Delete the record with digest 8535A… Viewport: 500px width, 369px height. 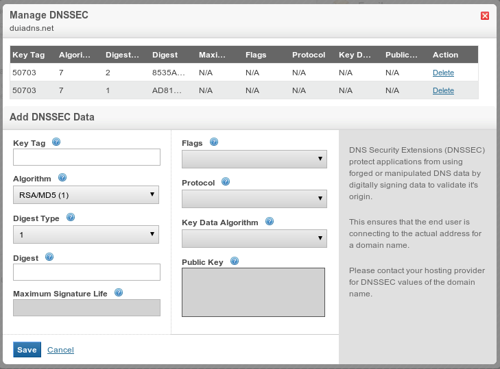[443, 73]
